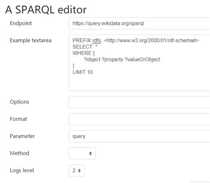The height and width of the screenshot is (183, 210).
Task: Click the Example textarea label
Action: pos(31,40)
